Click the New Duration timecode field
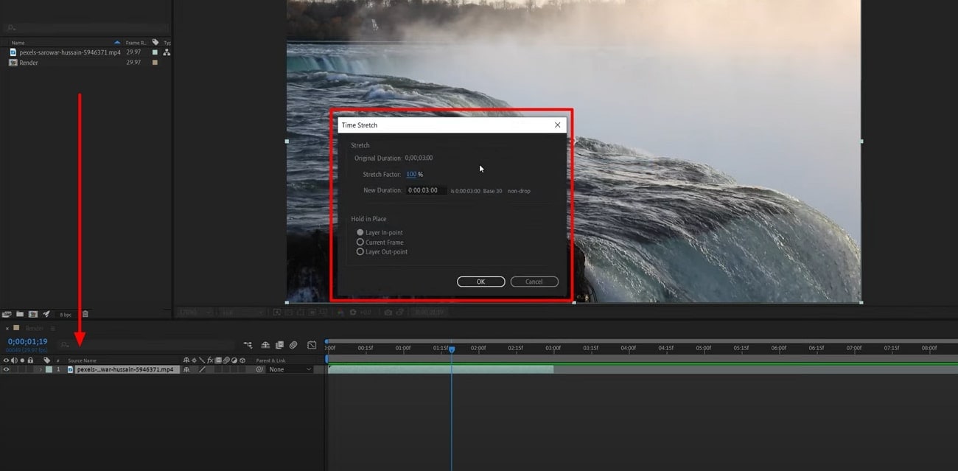This screenshot has width=958, height=471. (x=426, y=190)
